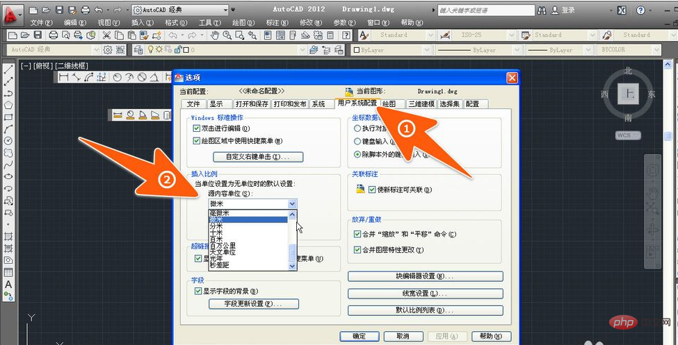Select 键盘输入 radio button
Screen dimensions: 678x345
tap(357, 141)
